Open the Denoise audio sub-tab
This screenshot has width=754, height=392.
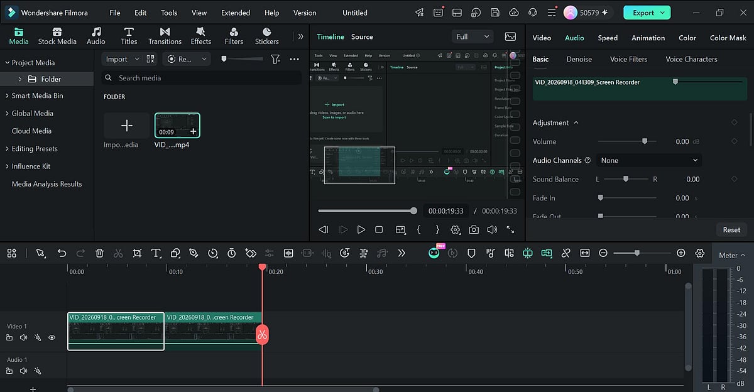click(579, 59)
